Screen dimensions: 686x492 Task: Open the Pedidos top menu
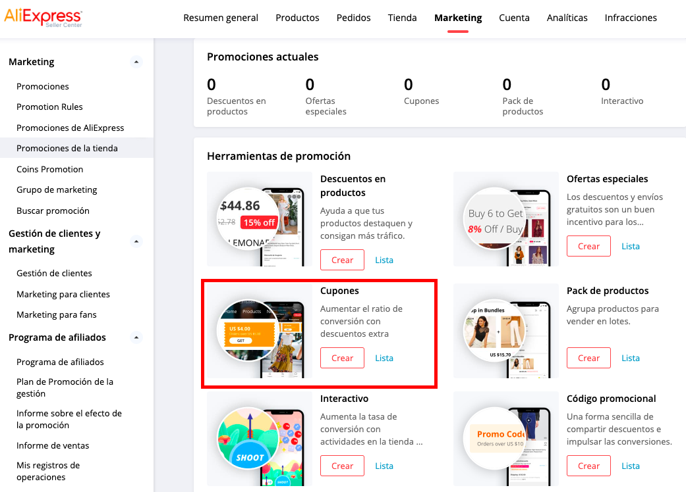point(353,18)
